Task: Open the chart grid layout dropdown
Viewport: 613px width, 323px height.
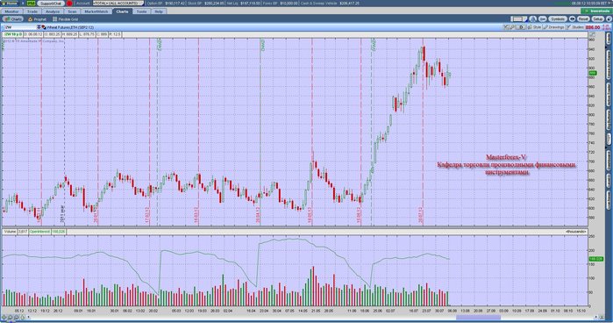Action: (519, 18)
